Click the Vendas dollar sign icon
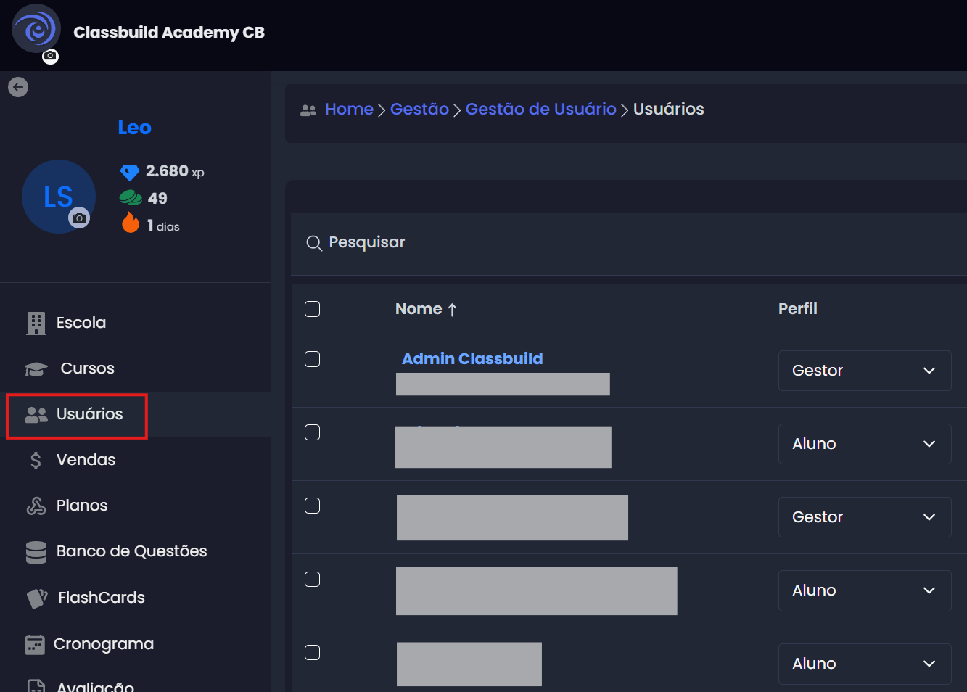Screen dimensions: 967x692 point(36,460)
